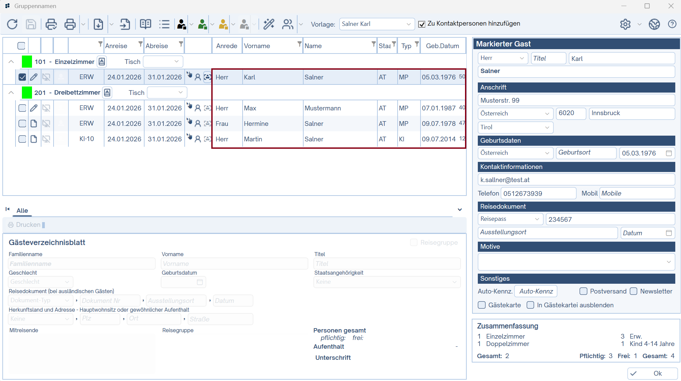Collapse the 101 Einzelzimmer group
The image size is (681, 381).
point(11,62)
